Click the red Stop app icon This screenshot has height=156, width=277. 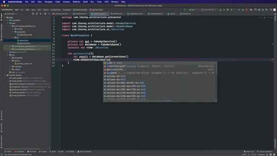246,10
